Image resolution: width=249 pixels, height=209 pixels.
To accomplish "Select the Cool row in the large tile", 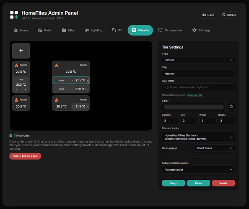I will [x=71, y=89].
